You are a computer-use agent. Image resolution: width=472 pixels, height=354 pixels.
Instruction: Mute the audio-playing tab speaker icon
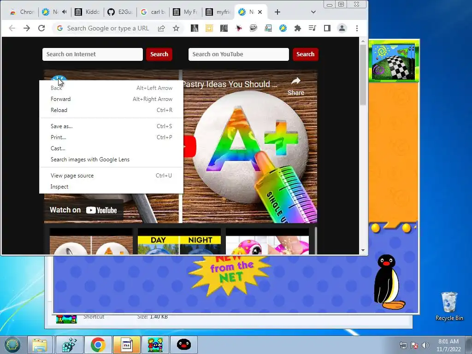(65, 12)
